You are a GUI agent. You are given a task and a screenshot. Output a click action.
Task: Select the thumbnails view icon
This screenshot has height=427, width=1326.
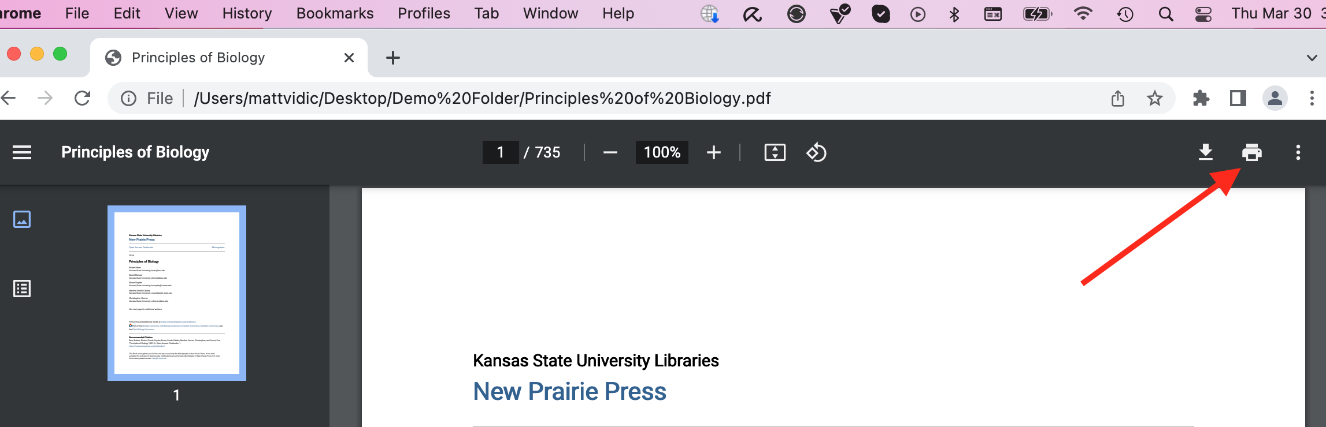click(x=22, y=219)
